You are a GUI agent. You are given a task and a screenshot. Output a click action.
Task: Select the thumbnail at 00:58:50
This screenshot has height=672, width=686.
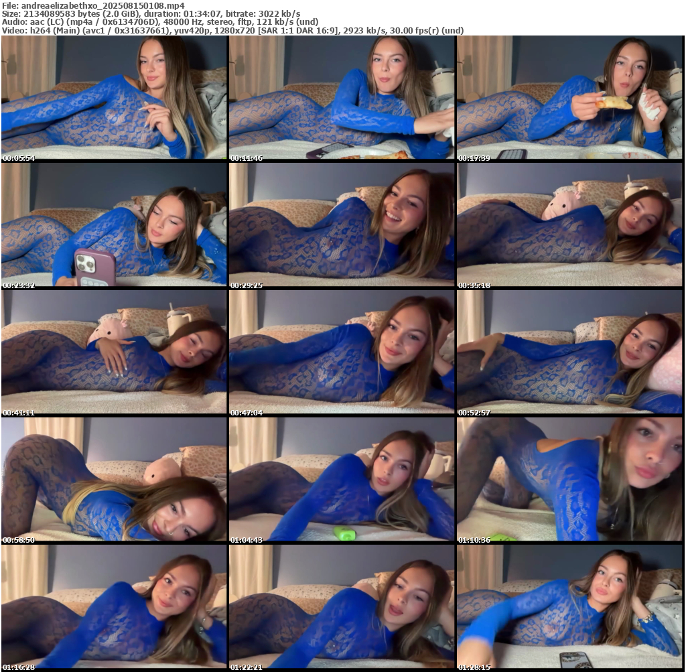coord(114,480)
